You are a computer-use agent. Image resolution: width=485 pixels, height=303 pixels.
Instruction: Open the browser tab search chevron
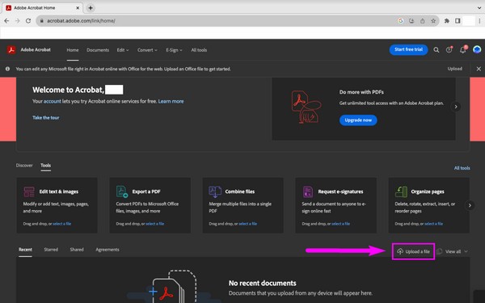479,8
